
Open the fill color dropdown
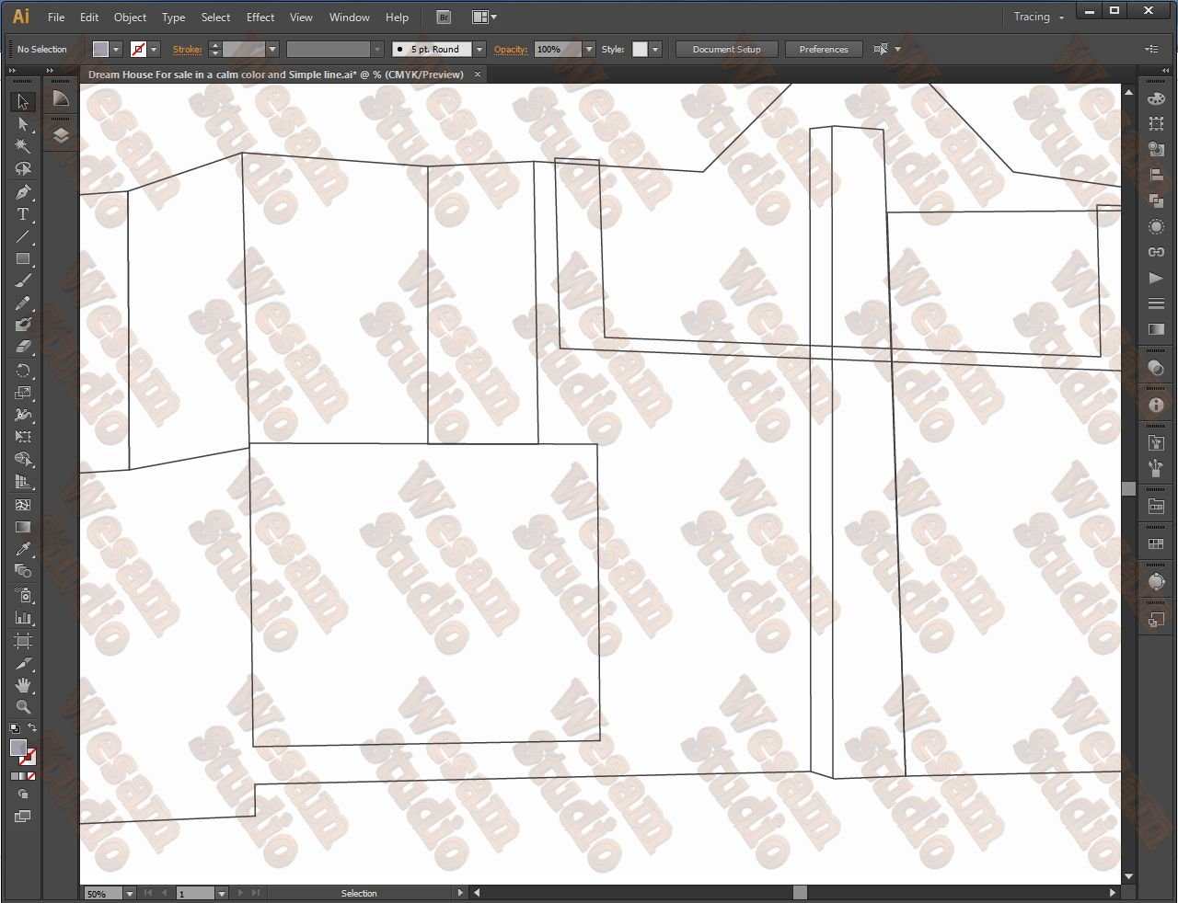(x=116, y=50)
